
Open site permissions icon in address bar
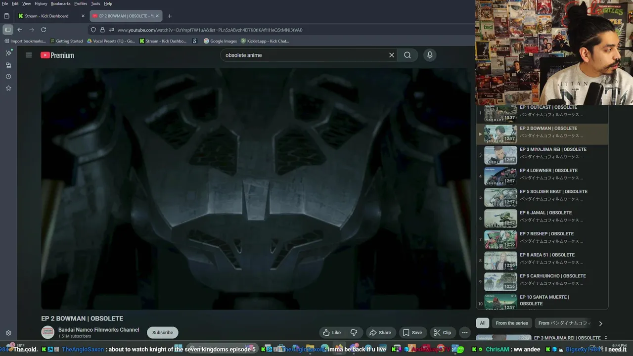[112, 30]
